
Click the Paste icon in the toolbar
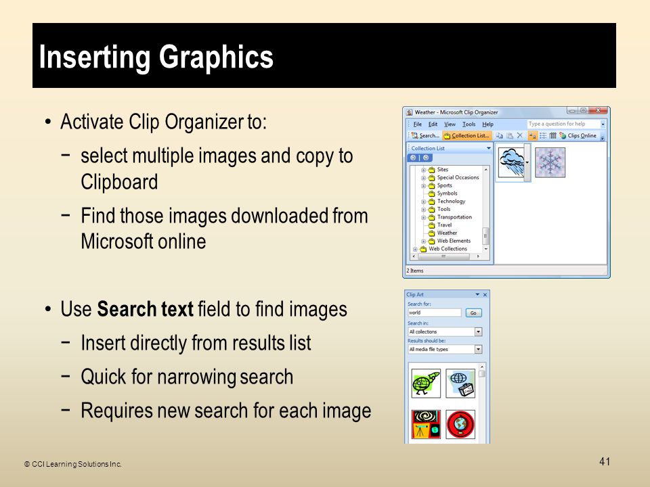pyautogui.click(x=510, y=135)
